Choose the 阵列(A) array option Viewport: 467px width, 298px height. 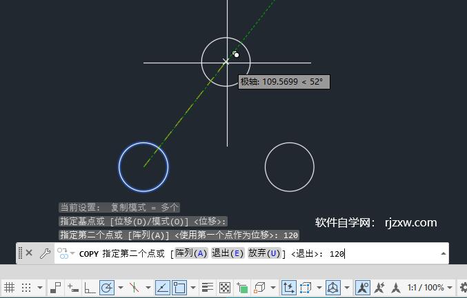click(191, 253)
